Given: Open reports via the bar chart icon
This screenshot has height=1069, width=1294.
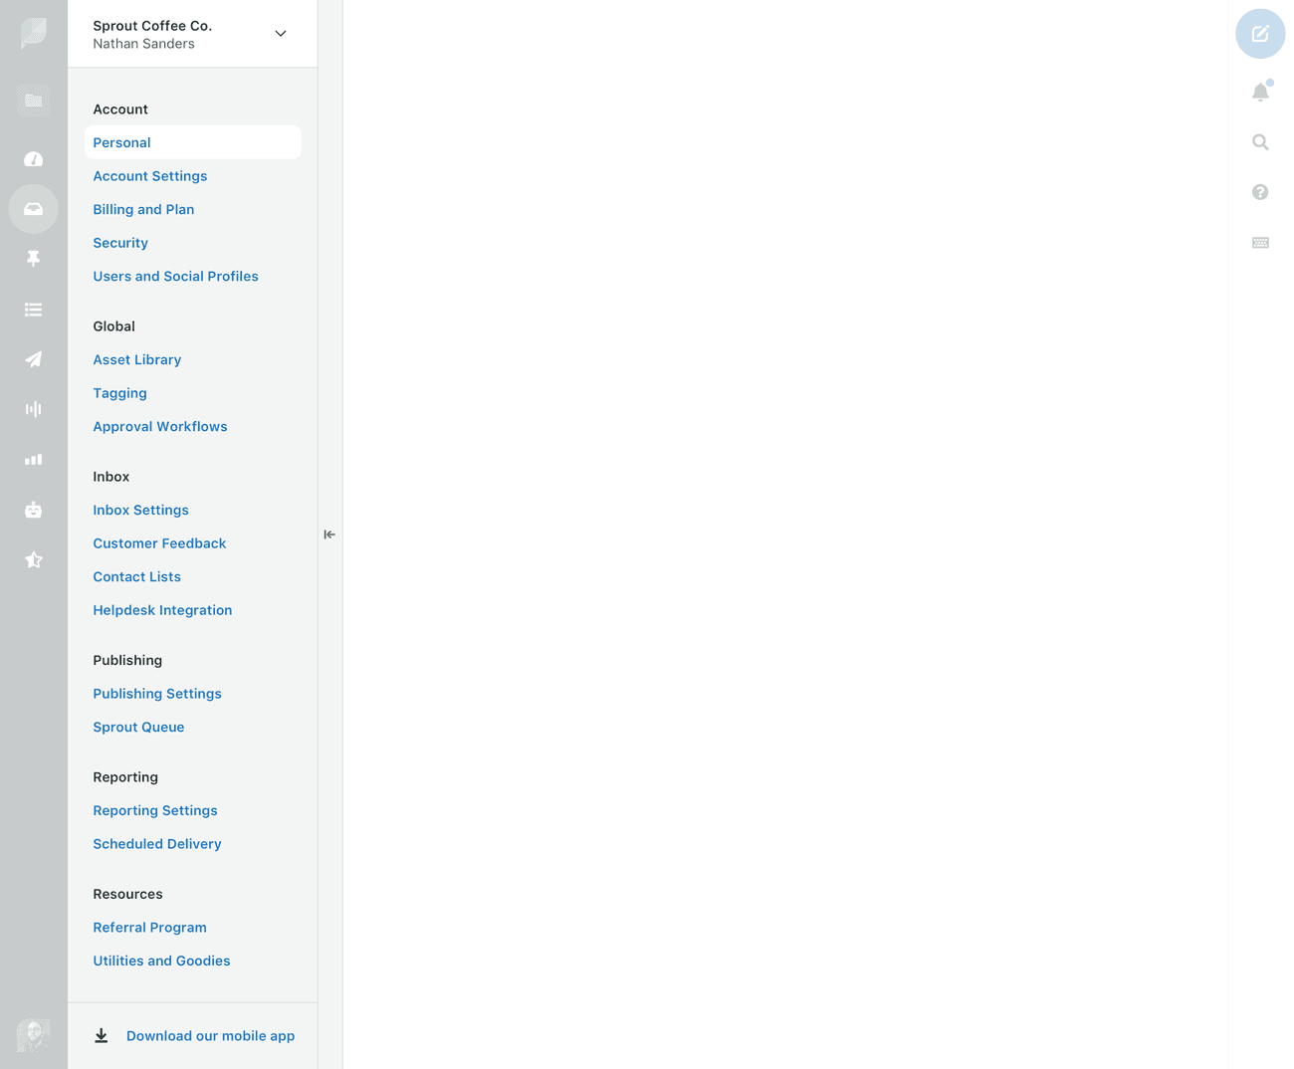Looking at the screenshot, I should pyautogui.click(x=34, y=460).
